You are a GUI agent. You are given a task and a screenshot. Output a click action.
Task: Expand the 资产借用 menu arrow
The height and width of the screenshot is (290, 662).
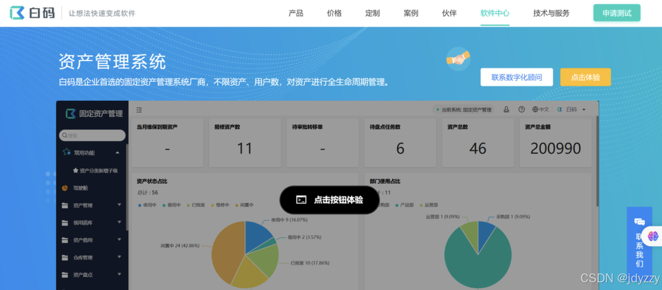119,239
